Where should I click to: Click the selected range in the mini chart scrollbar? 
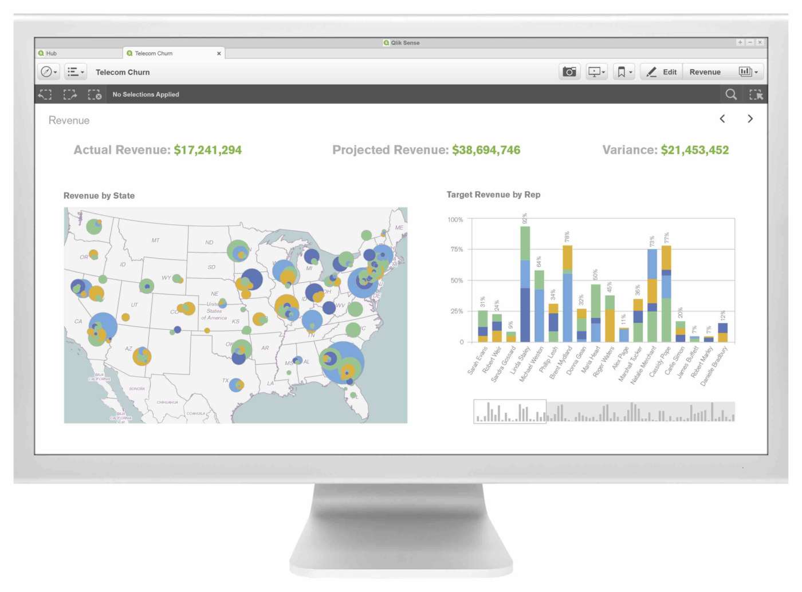510,412
